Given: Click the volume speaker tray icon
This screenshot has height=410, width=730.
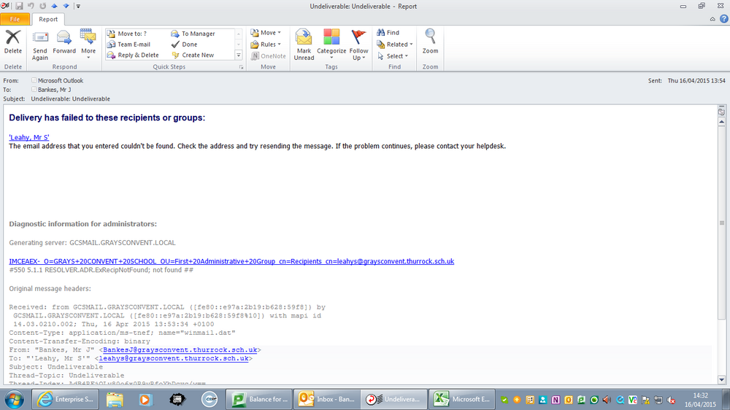Looking at the screenshot, I should [607, 400].
